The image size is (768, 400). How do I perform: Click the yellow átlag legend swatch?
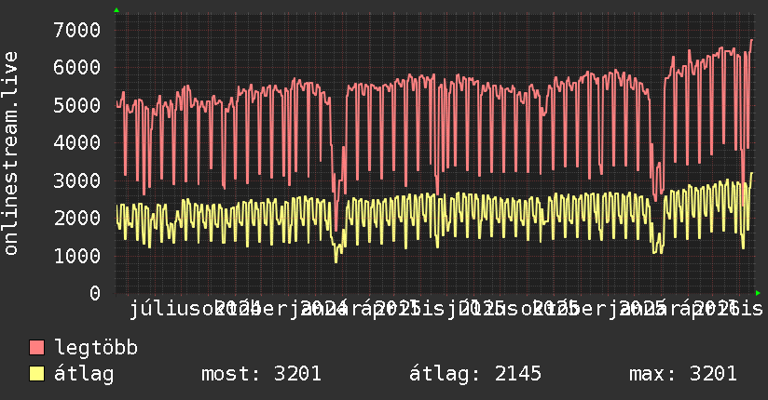tap(36, 374)
